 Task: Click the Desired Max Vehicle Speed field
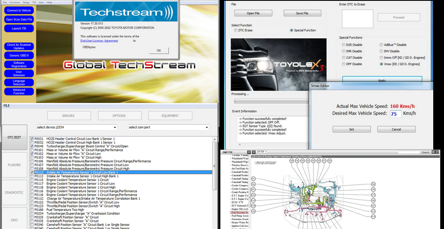[396, 114]
